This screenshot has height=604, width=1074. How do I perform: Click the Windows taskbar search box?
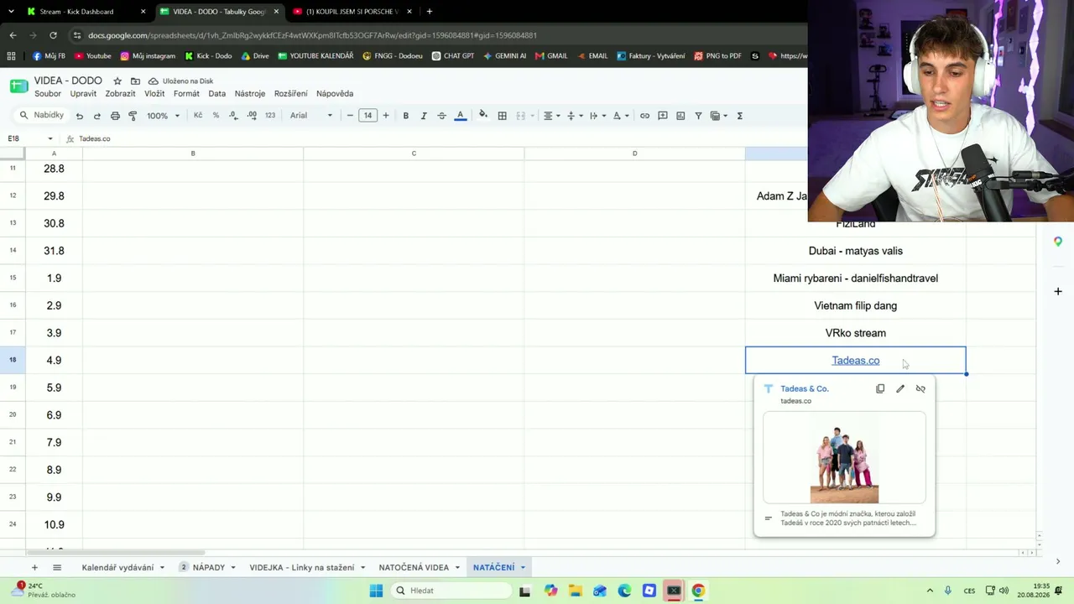point(451,591)
